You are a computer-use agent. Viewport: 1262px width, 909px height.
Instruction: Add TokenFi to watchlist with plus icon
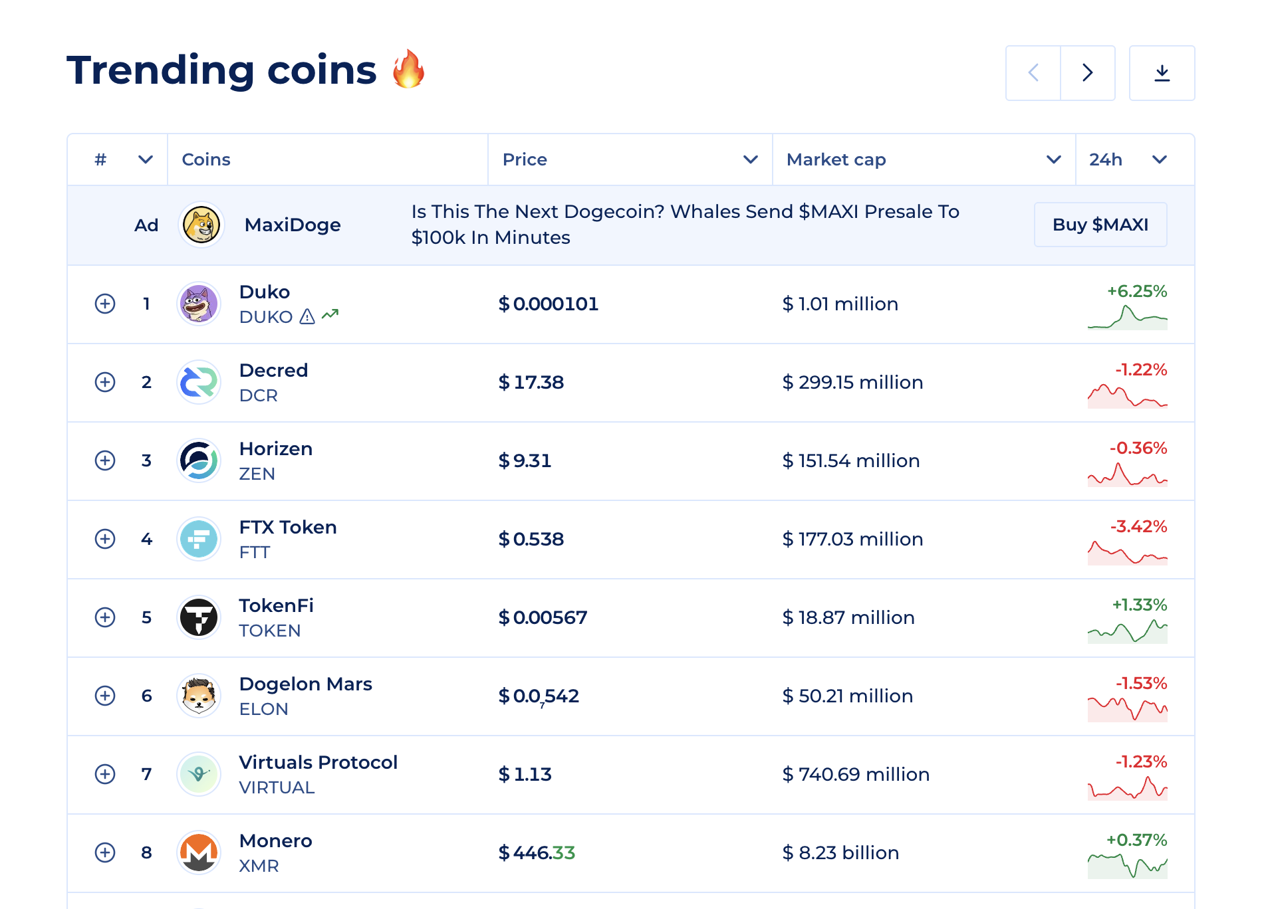(105, 617)
